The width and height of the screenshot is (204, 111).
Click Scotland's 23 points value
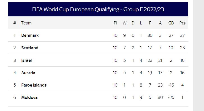[182, 48]
